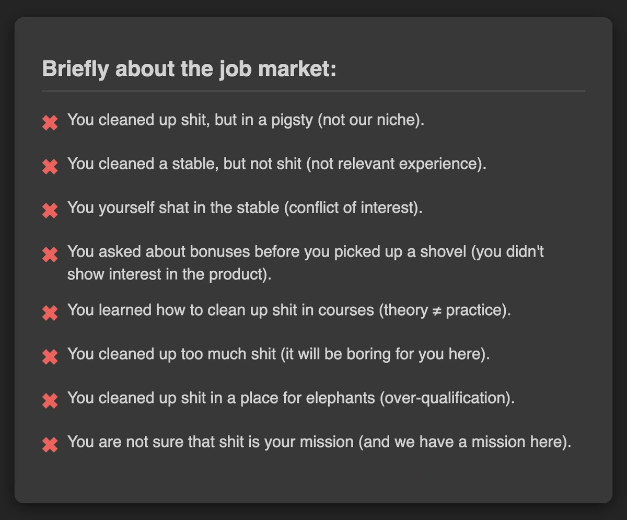Screen dimensions: 627x520
Task: Click the "(not our niche)" text
Action: [x=370, y=120]
